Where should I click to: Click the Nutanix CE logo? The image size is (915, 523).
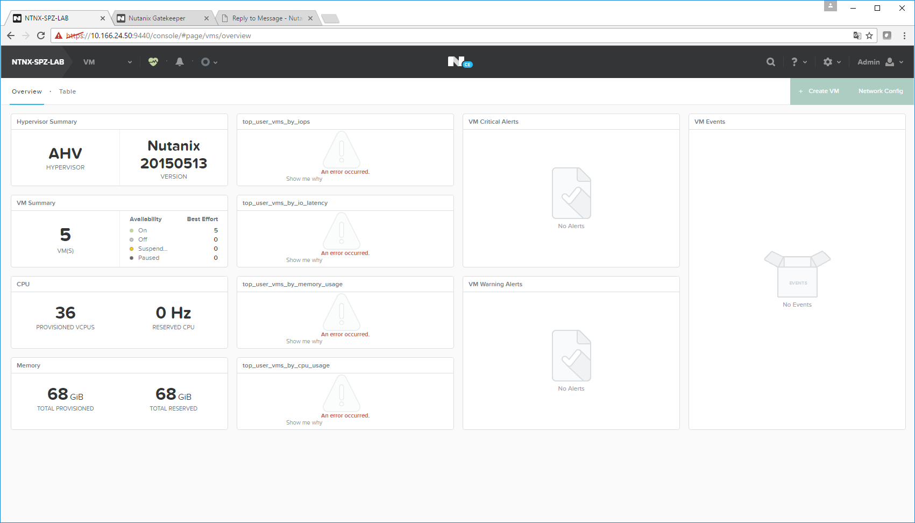459,62
